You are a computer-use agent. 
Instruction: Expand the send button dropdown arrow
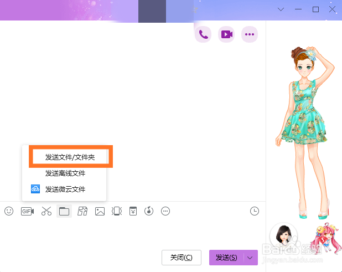(x=250, y=258)
